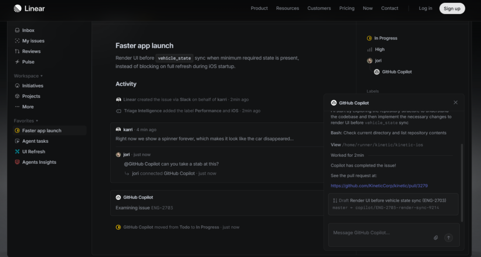Open the Resources menu
This screenshot has height=257, width=481.
click(x=287, y=8)
